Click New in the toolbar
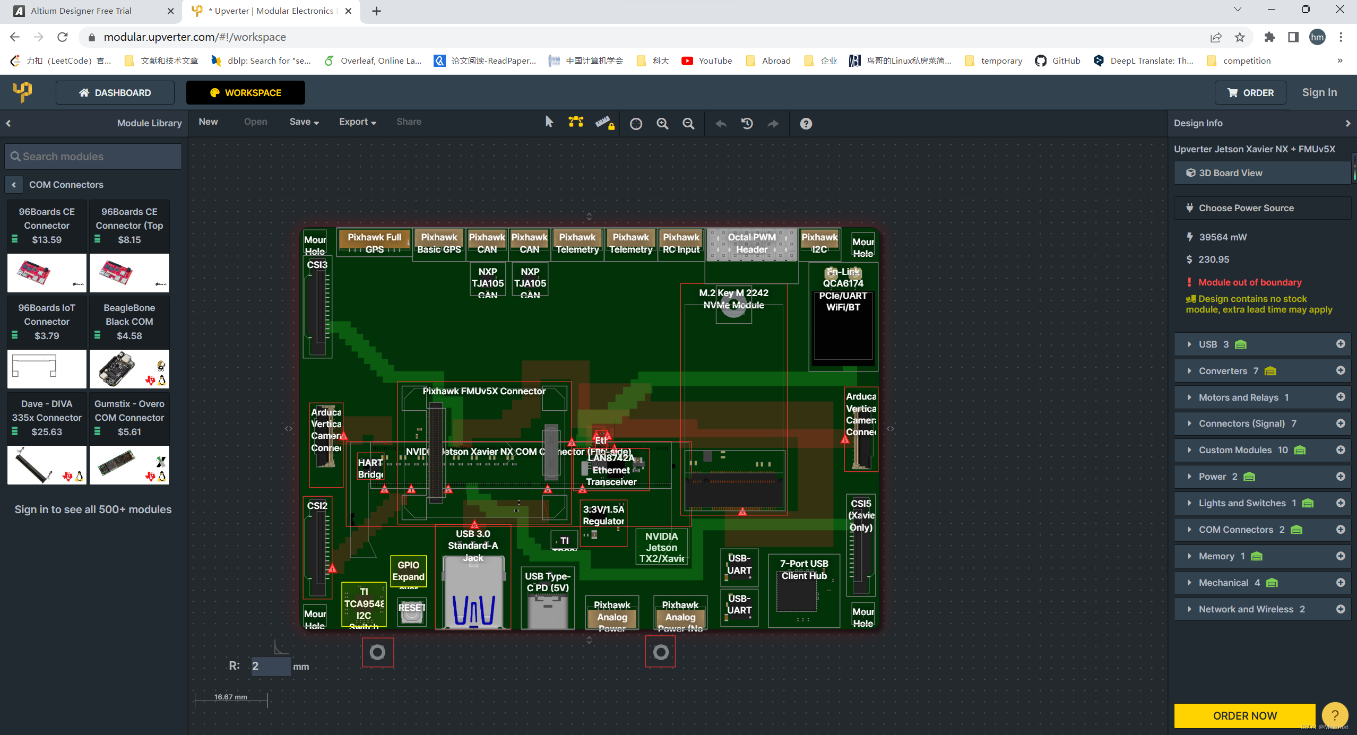The height and width of the screenshot is (735, 1357). tap(208, 122)
